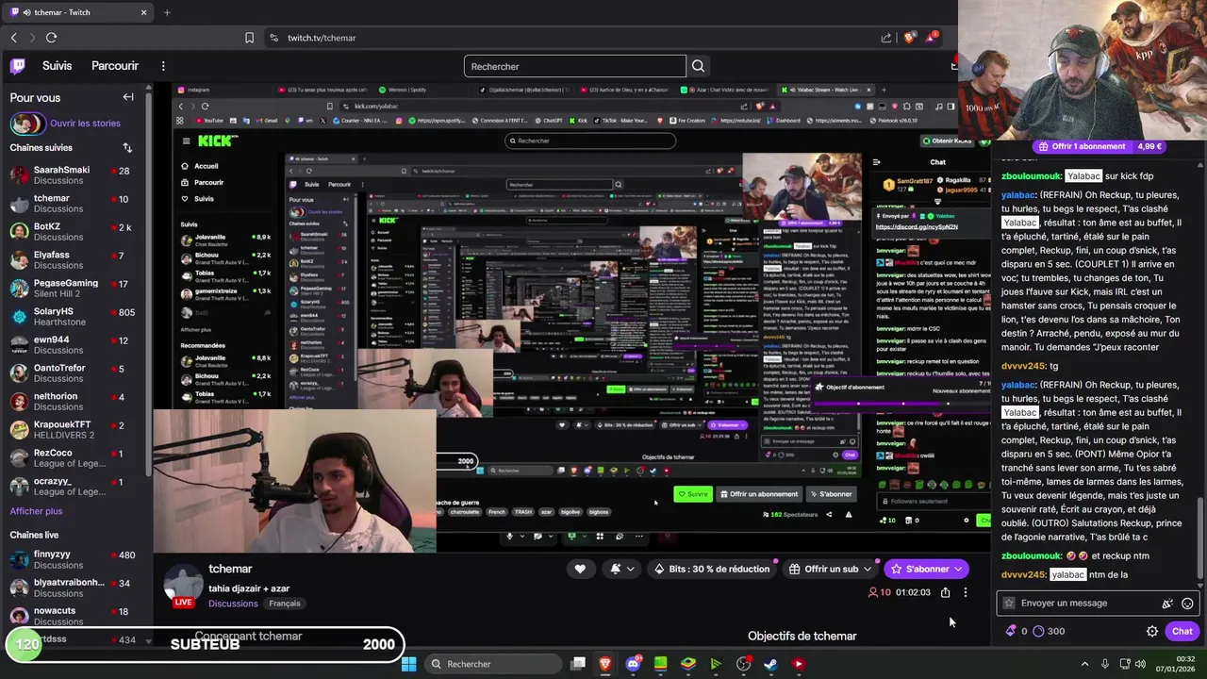Image resolution: width=1207 pixels, height=679 pixels.
Task: Open the Discussions category under the stream title
Action: tap(233, 604)
